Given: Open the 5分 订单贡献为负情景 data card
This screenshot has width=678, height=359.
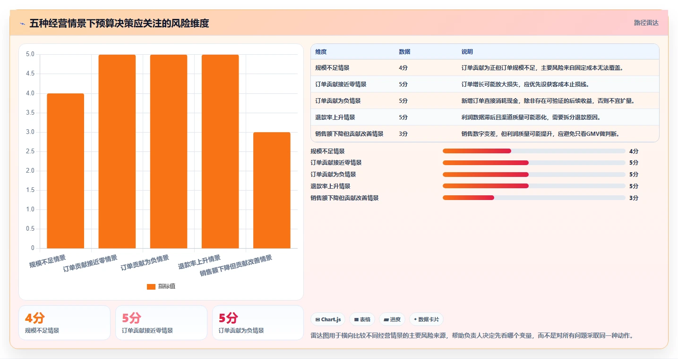Looking at the screenshot, I should (x=258, y=323).
